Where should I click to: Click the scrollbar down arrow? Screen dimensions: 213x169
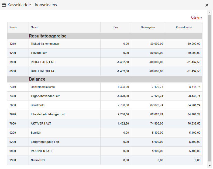(209, 165)
